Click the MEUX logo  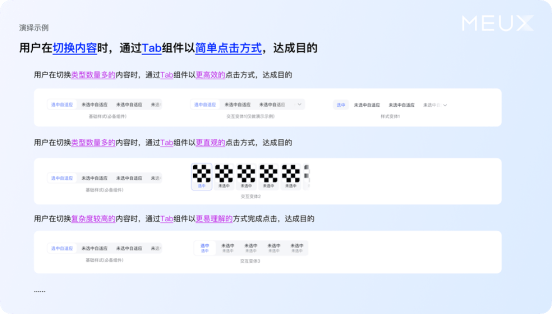498,23
